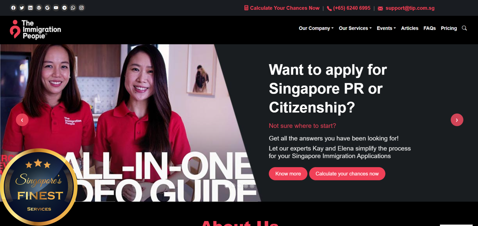Image resolution: width=478 pixels, height=226 pixels.
Task: Go to the Pricing page
Action: 449,28
